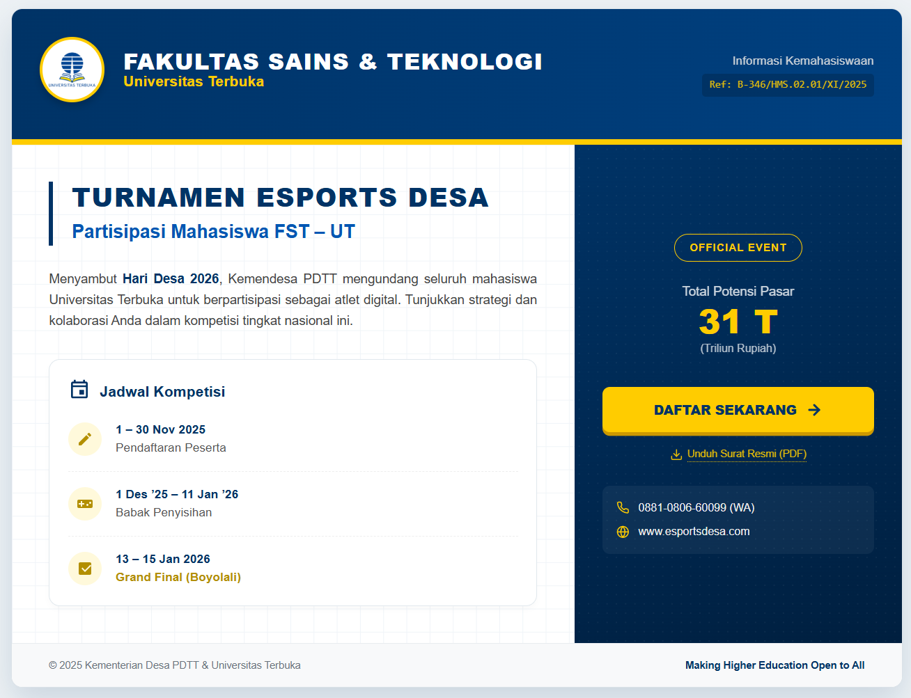Open the www.esportsdesa.com website link
Screen dimensions: 911x698
tap(694, 532)
